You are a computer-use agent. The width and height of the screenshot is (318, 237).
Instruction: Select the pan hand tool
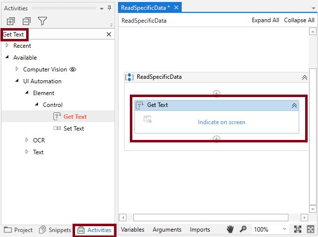230,229
